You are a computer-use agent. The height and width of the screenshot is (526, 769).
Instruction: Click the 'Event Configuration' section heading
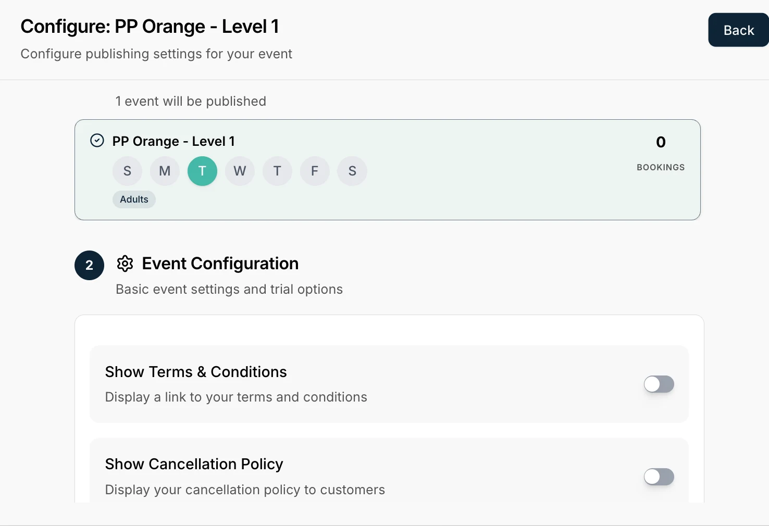220,264
